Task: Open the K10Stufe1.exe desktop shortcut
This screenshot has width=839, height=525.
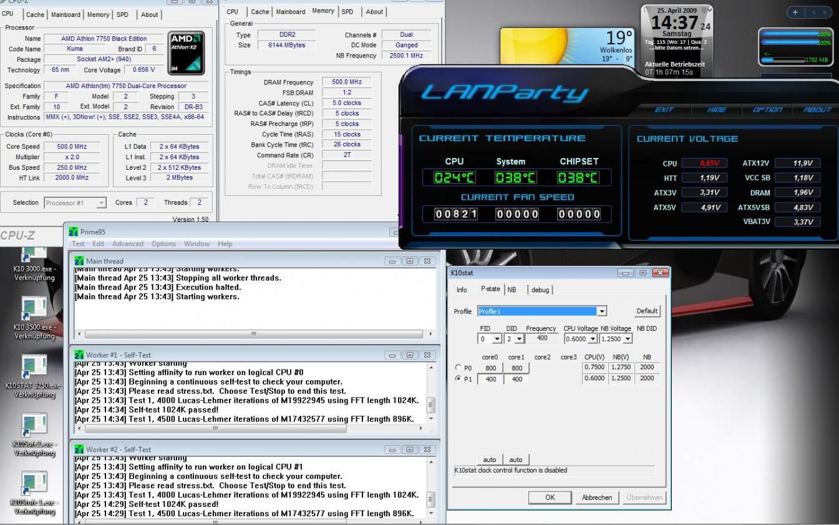Action: pyautogui.click(x=34, y=493)
